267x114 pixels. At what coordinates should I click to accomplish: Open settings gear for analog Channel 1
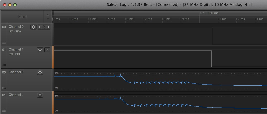[x=40, y=95]
